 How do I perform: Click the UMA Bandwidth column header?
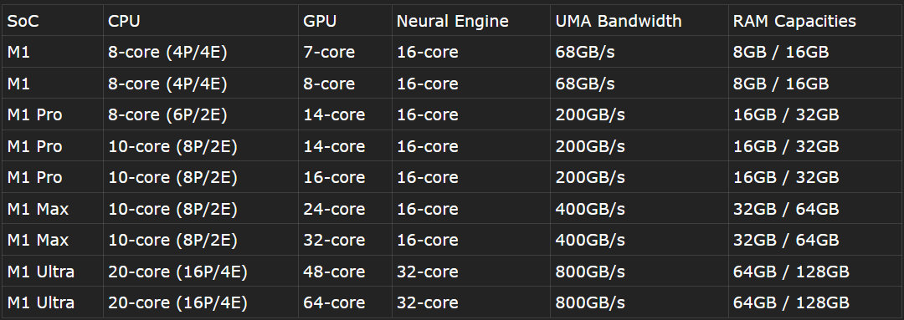tap(619, 21)
